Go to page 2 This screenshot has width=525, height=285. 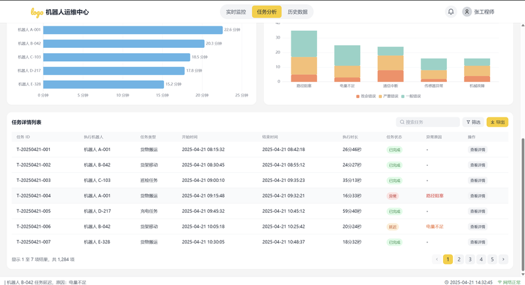459,259
